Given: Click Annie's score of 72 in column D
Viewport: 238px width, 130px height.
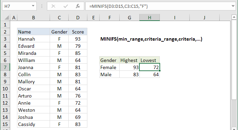Looking at the screenshot, I should [x=78, y=103].
